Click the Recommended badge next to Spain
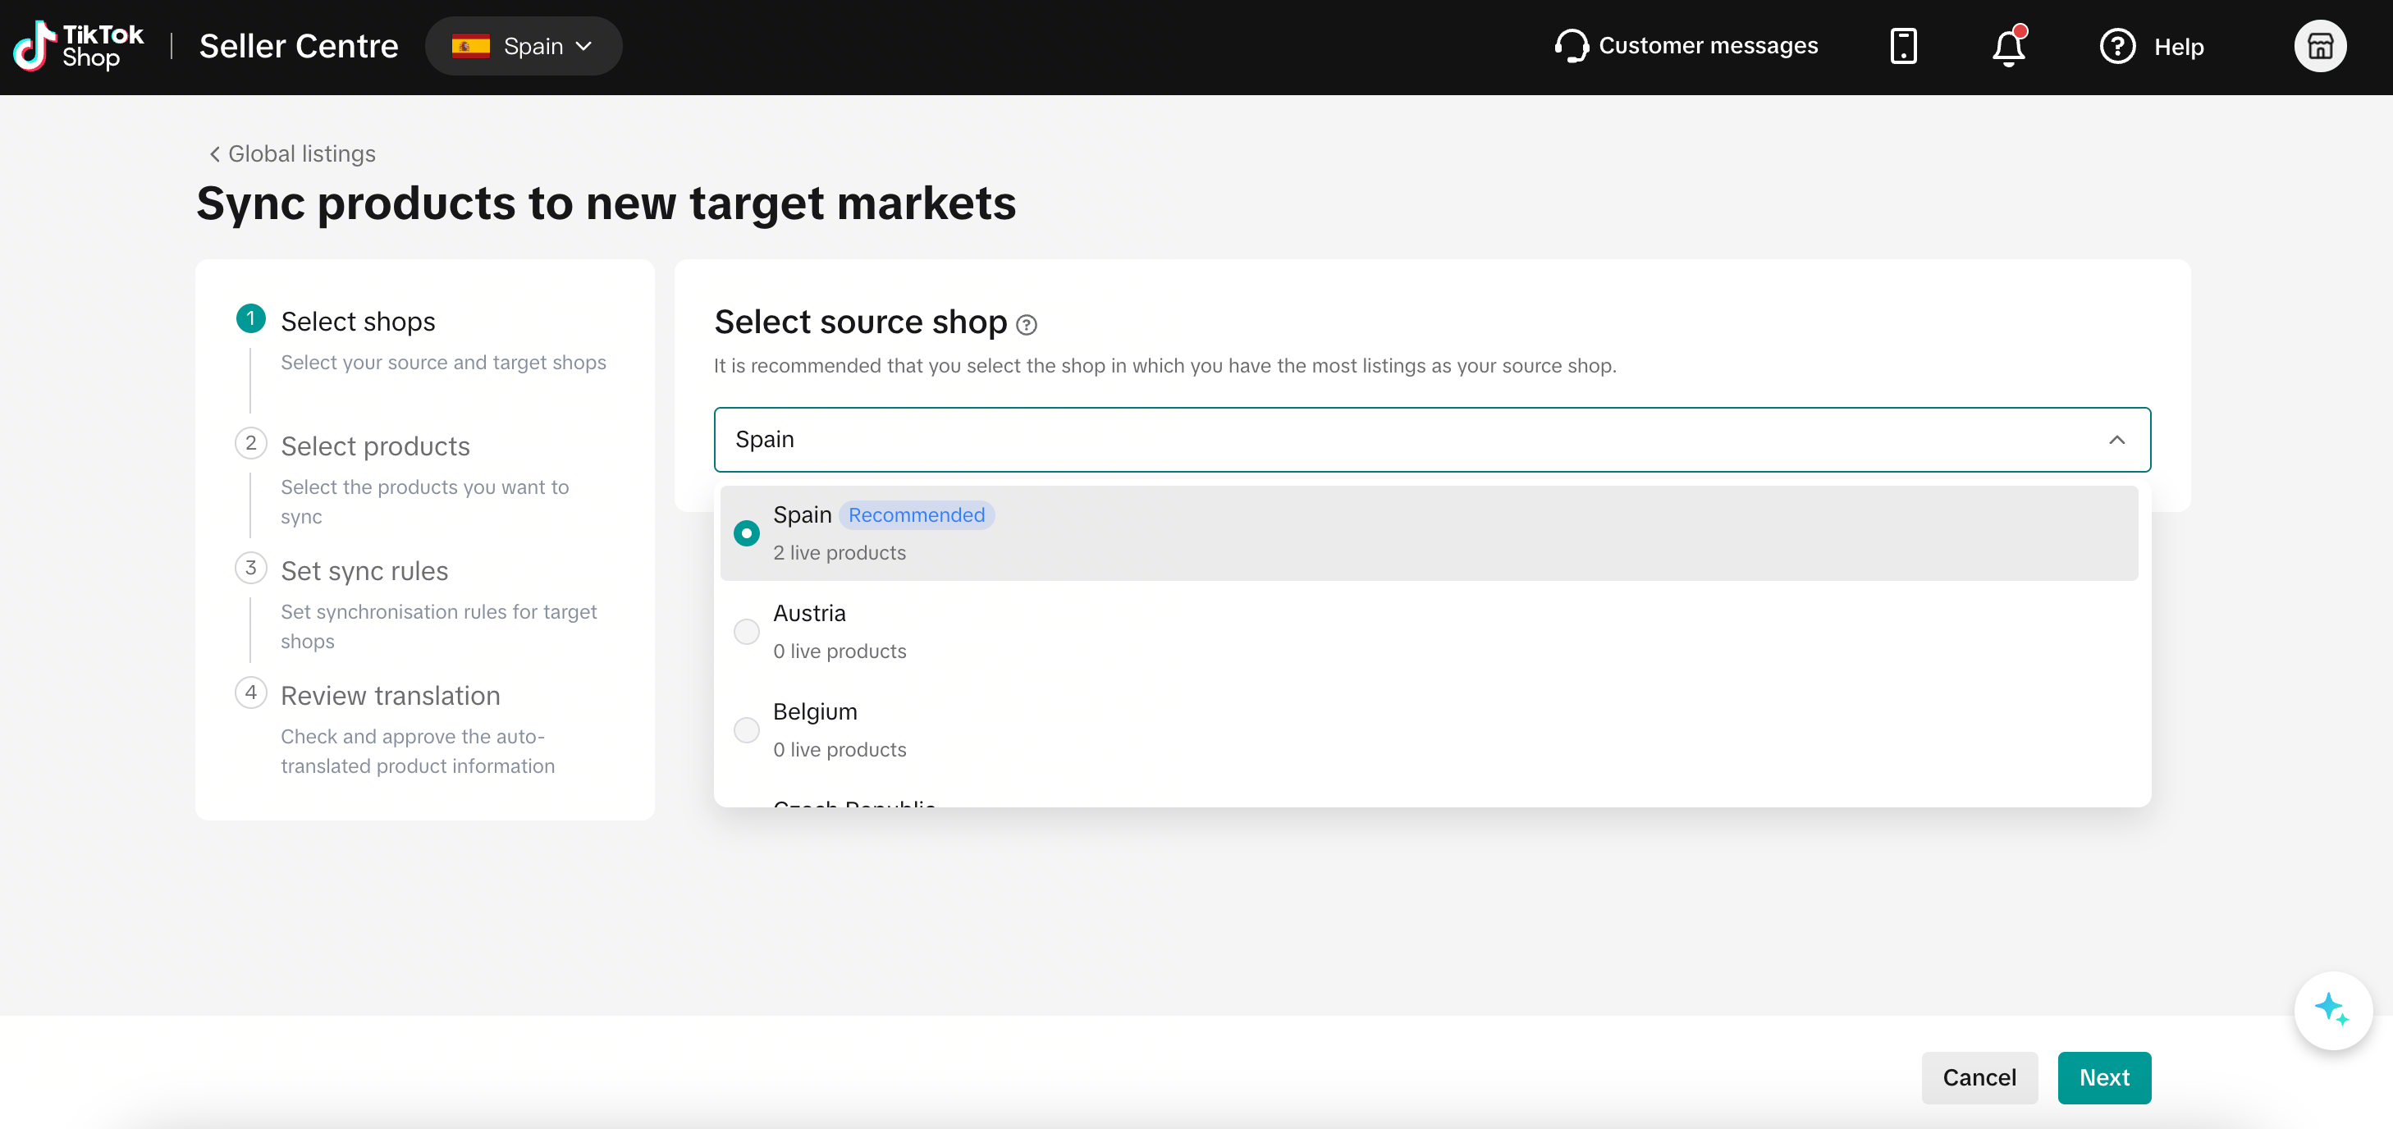The width and height of the screenshot is (2393, 1129). tap(916, 515)
